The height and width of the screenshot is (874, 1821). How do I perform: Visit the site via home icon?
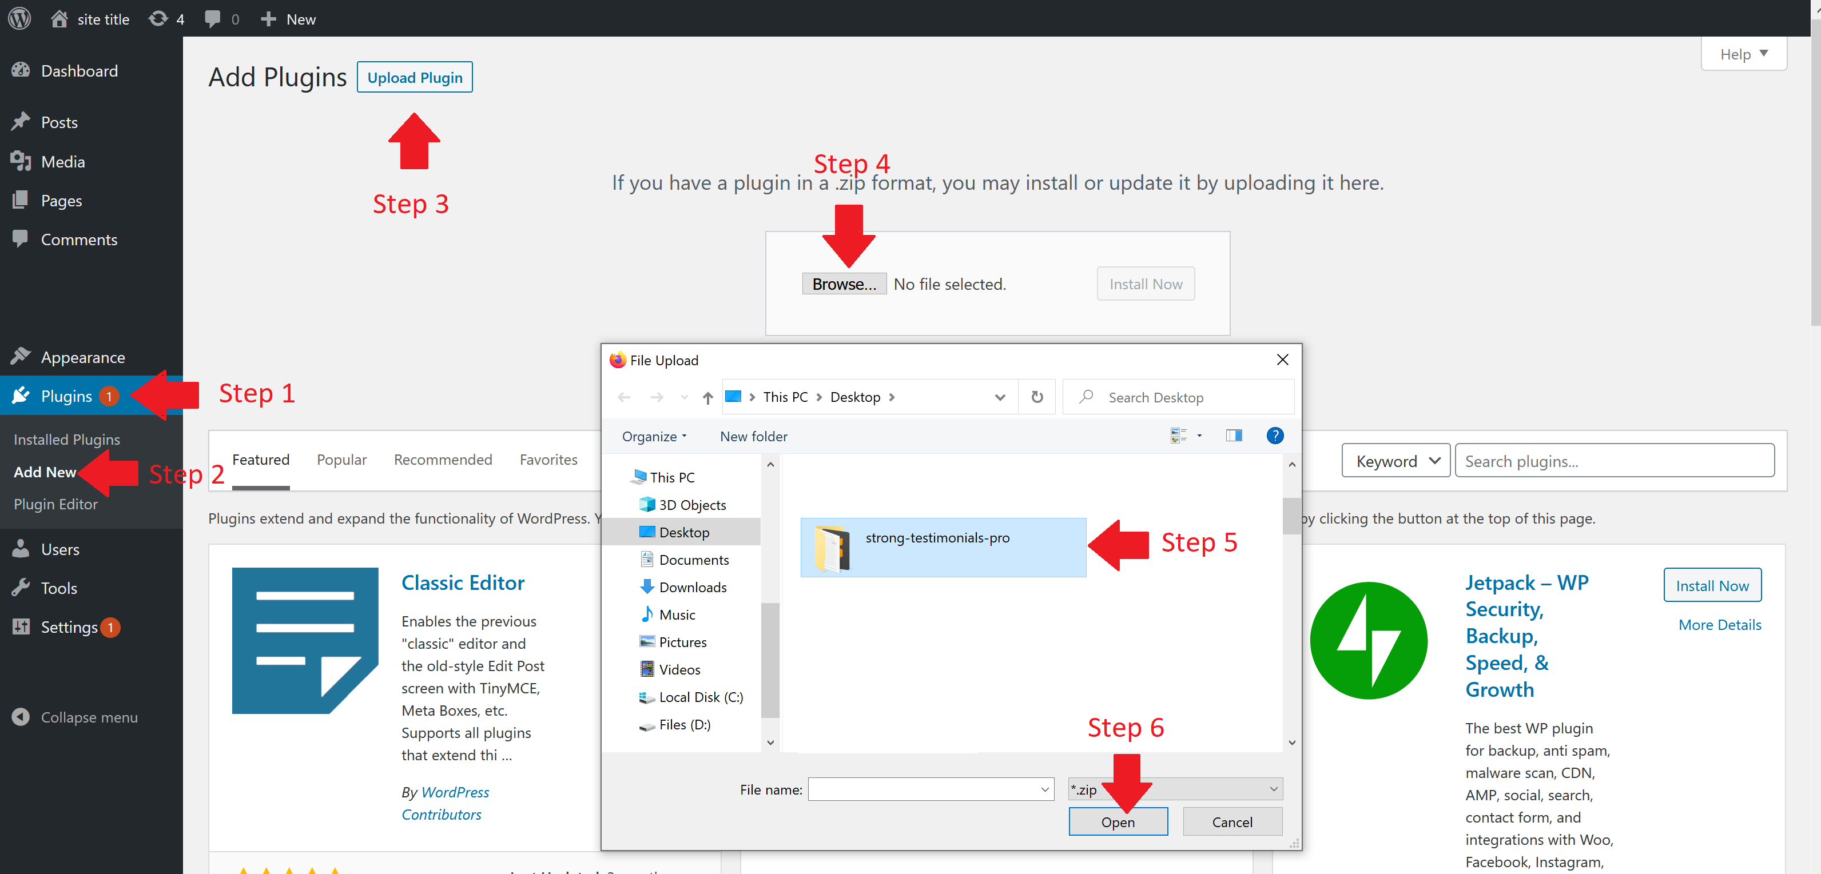point(59,18)
